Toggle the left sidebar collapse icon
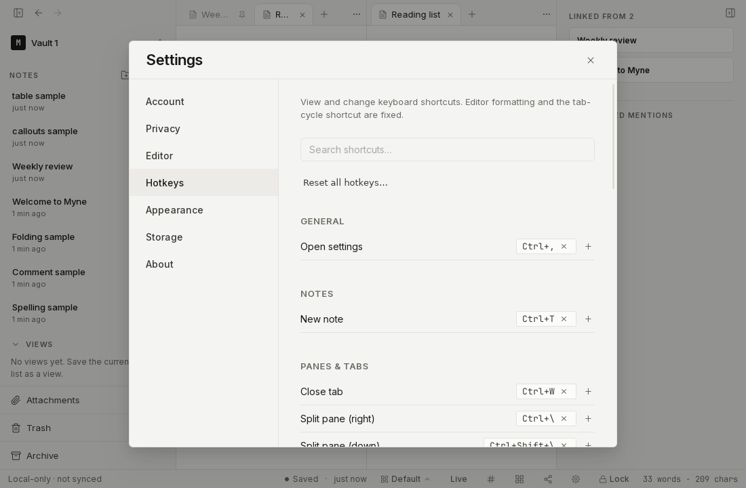Image resolution: width=746 pixels, height=488 pixels. coord(18,13)
